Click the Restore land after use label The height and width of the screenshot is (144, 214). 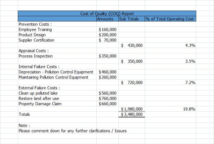coord(39,98)
